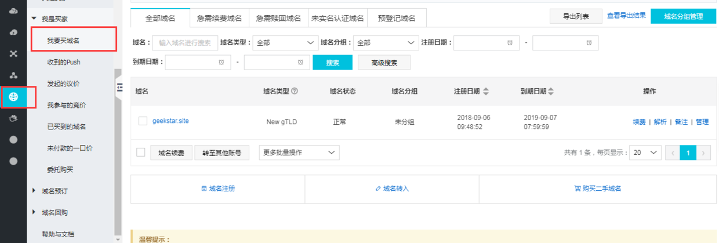Click the 未分组 group cell

pos(404,122)
